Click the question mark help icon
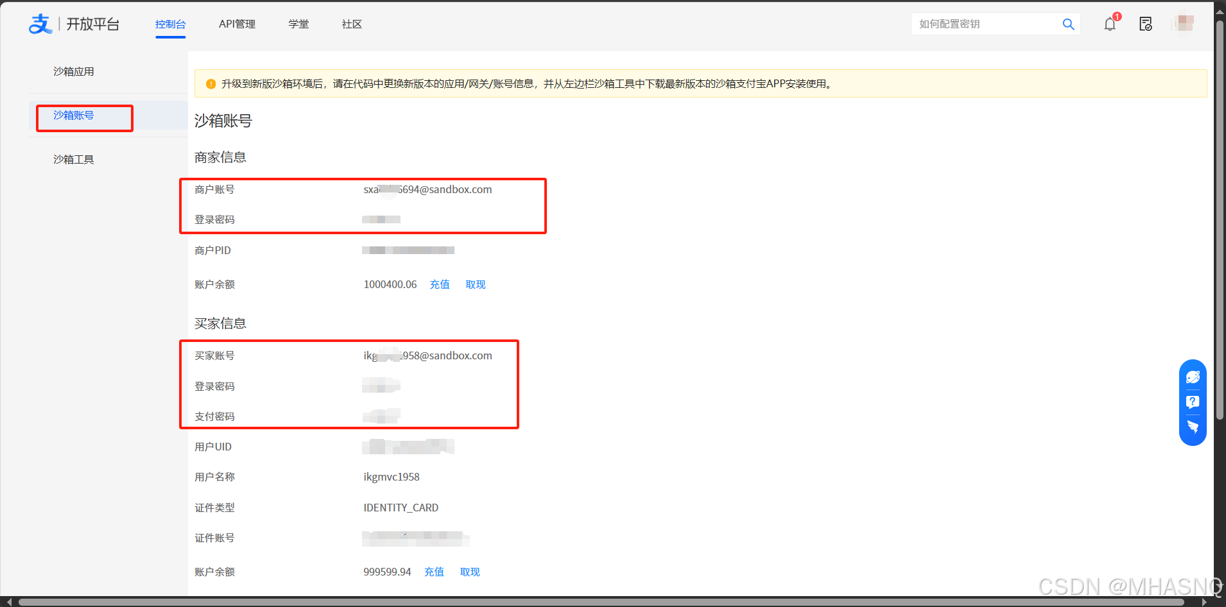The height and width of the screenshot is (607, 1226). (1193, 402)
